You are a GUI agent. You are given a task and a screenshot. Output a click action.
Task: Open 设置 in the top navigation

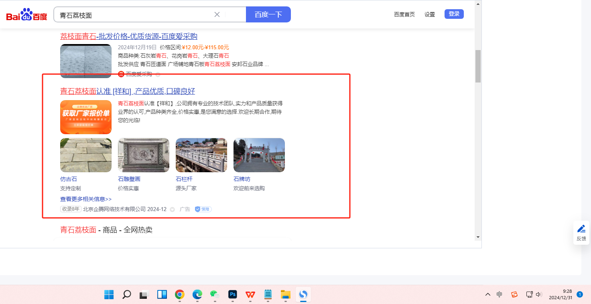pos(430,14)
